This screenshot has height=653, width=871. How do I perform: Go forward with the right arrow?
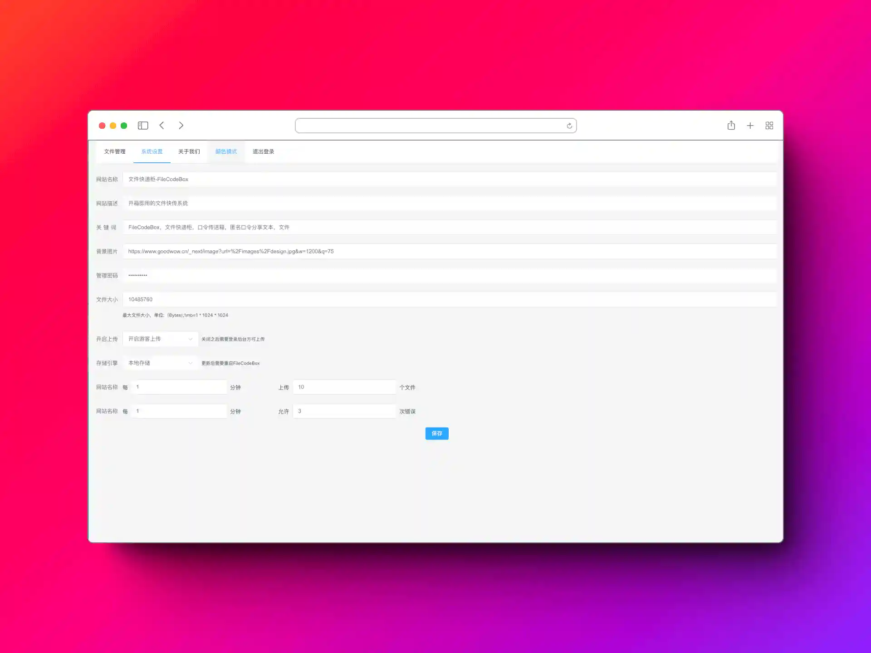coord(181,126)
